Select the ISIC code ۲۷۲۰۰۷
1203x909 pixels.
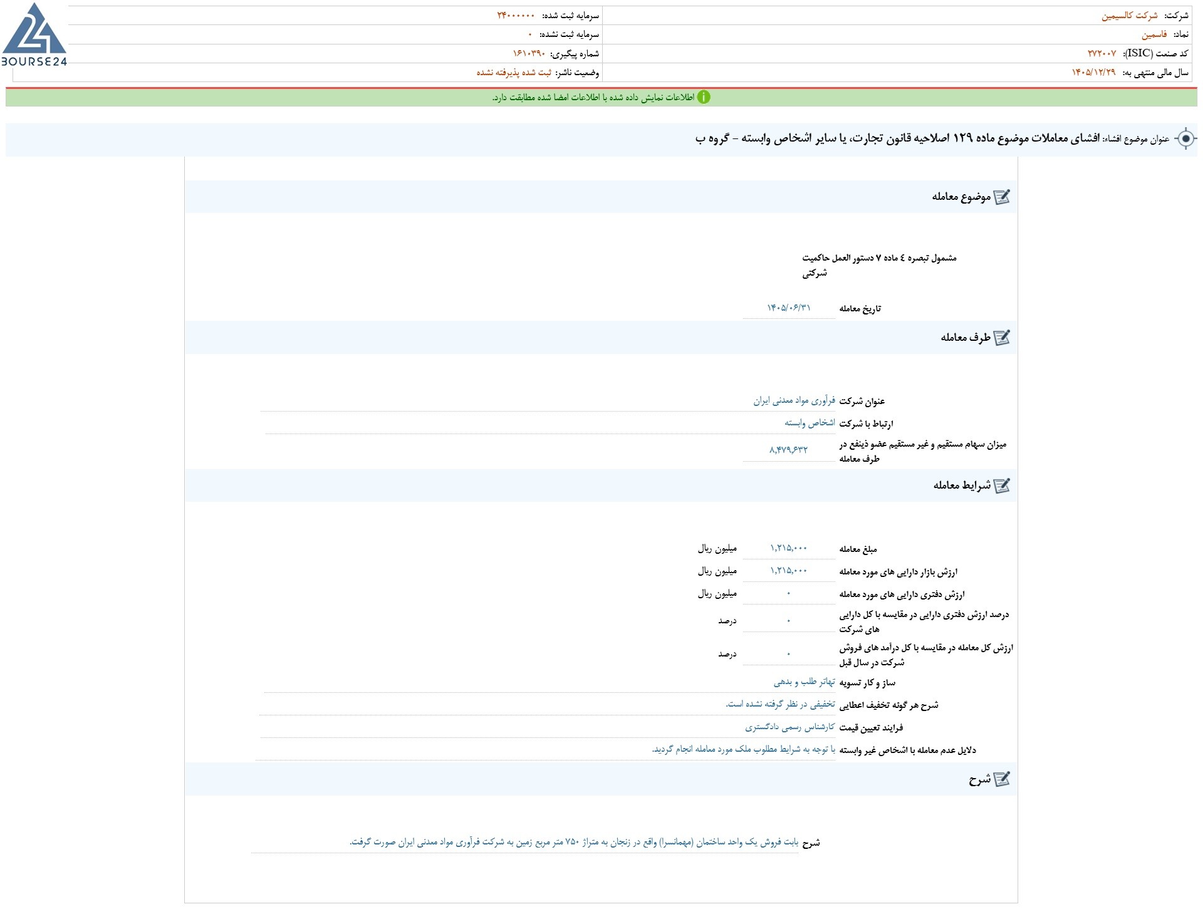(x=1101, y=53)
